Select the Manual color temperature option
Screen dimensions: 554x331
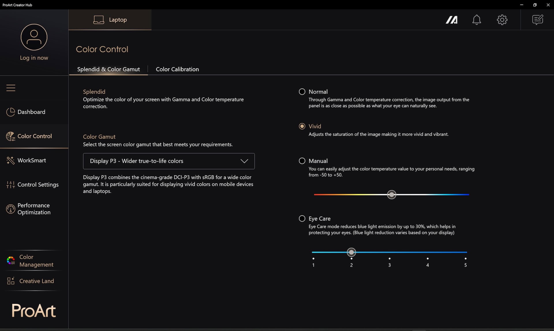(x=302, y=161)
